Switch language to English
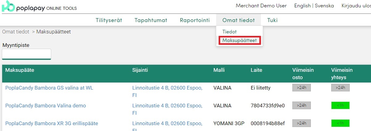 302,6
